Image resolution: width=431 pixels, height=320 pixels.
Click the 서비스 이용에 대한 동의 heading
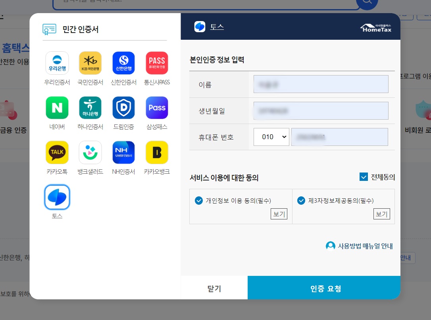(x=224, y=178)
